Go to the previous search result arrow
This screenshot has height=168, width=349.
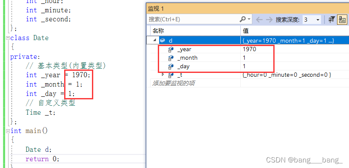tap(259, 20)
